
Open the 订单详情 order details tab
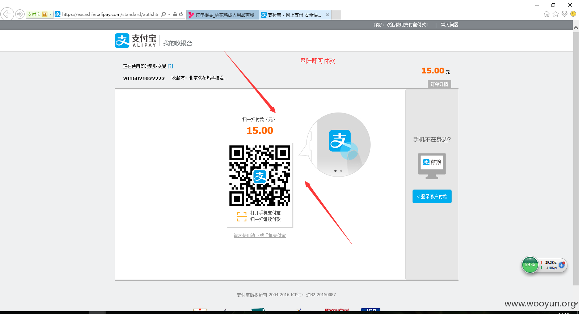[439, 84]
